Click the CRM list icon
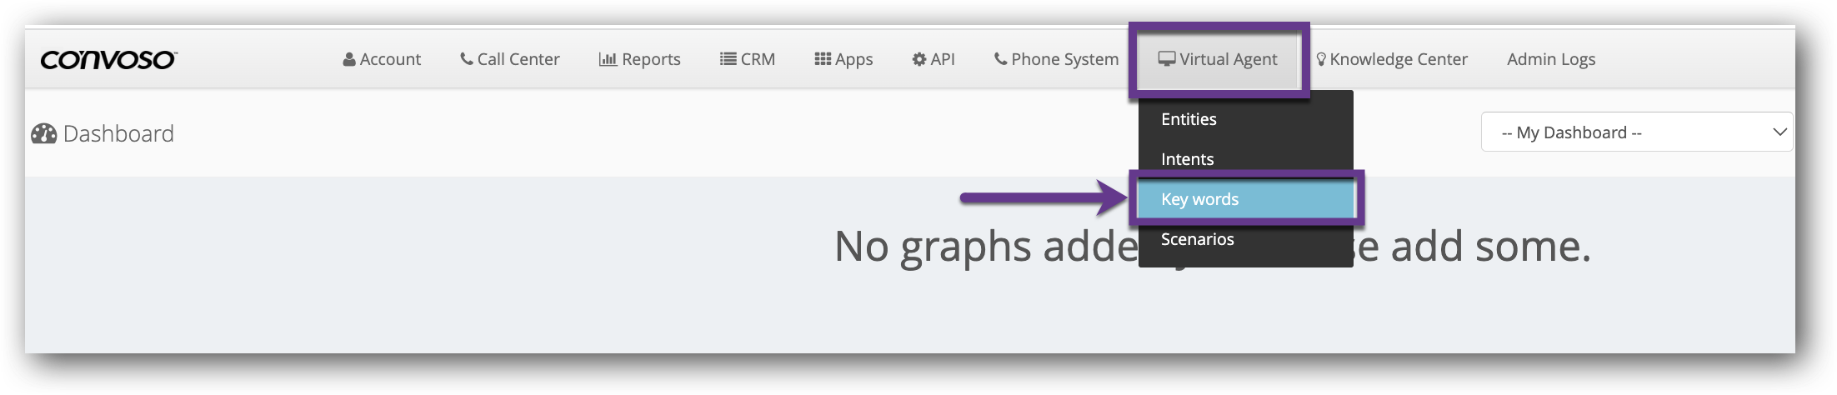Image resolution: width=1837 pixels, height=395 pixels. coord(728,60)
